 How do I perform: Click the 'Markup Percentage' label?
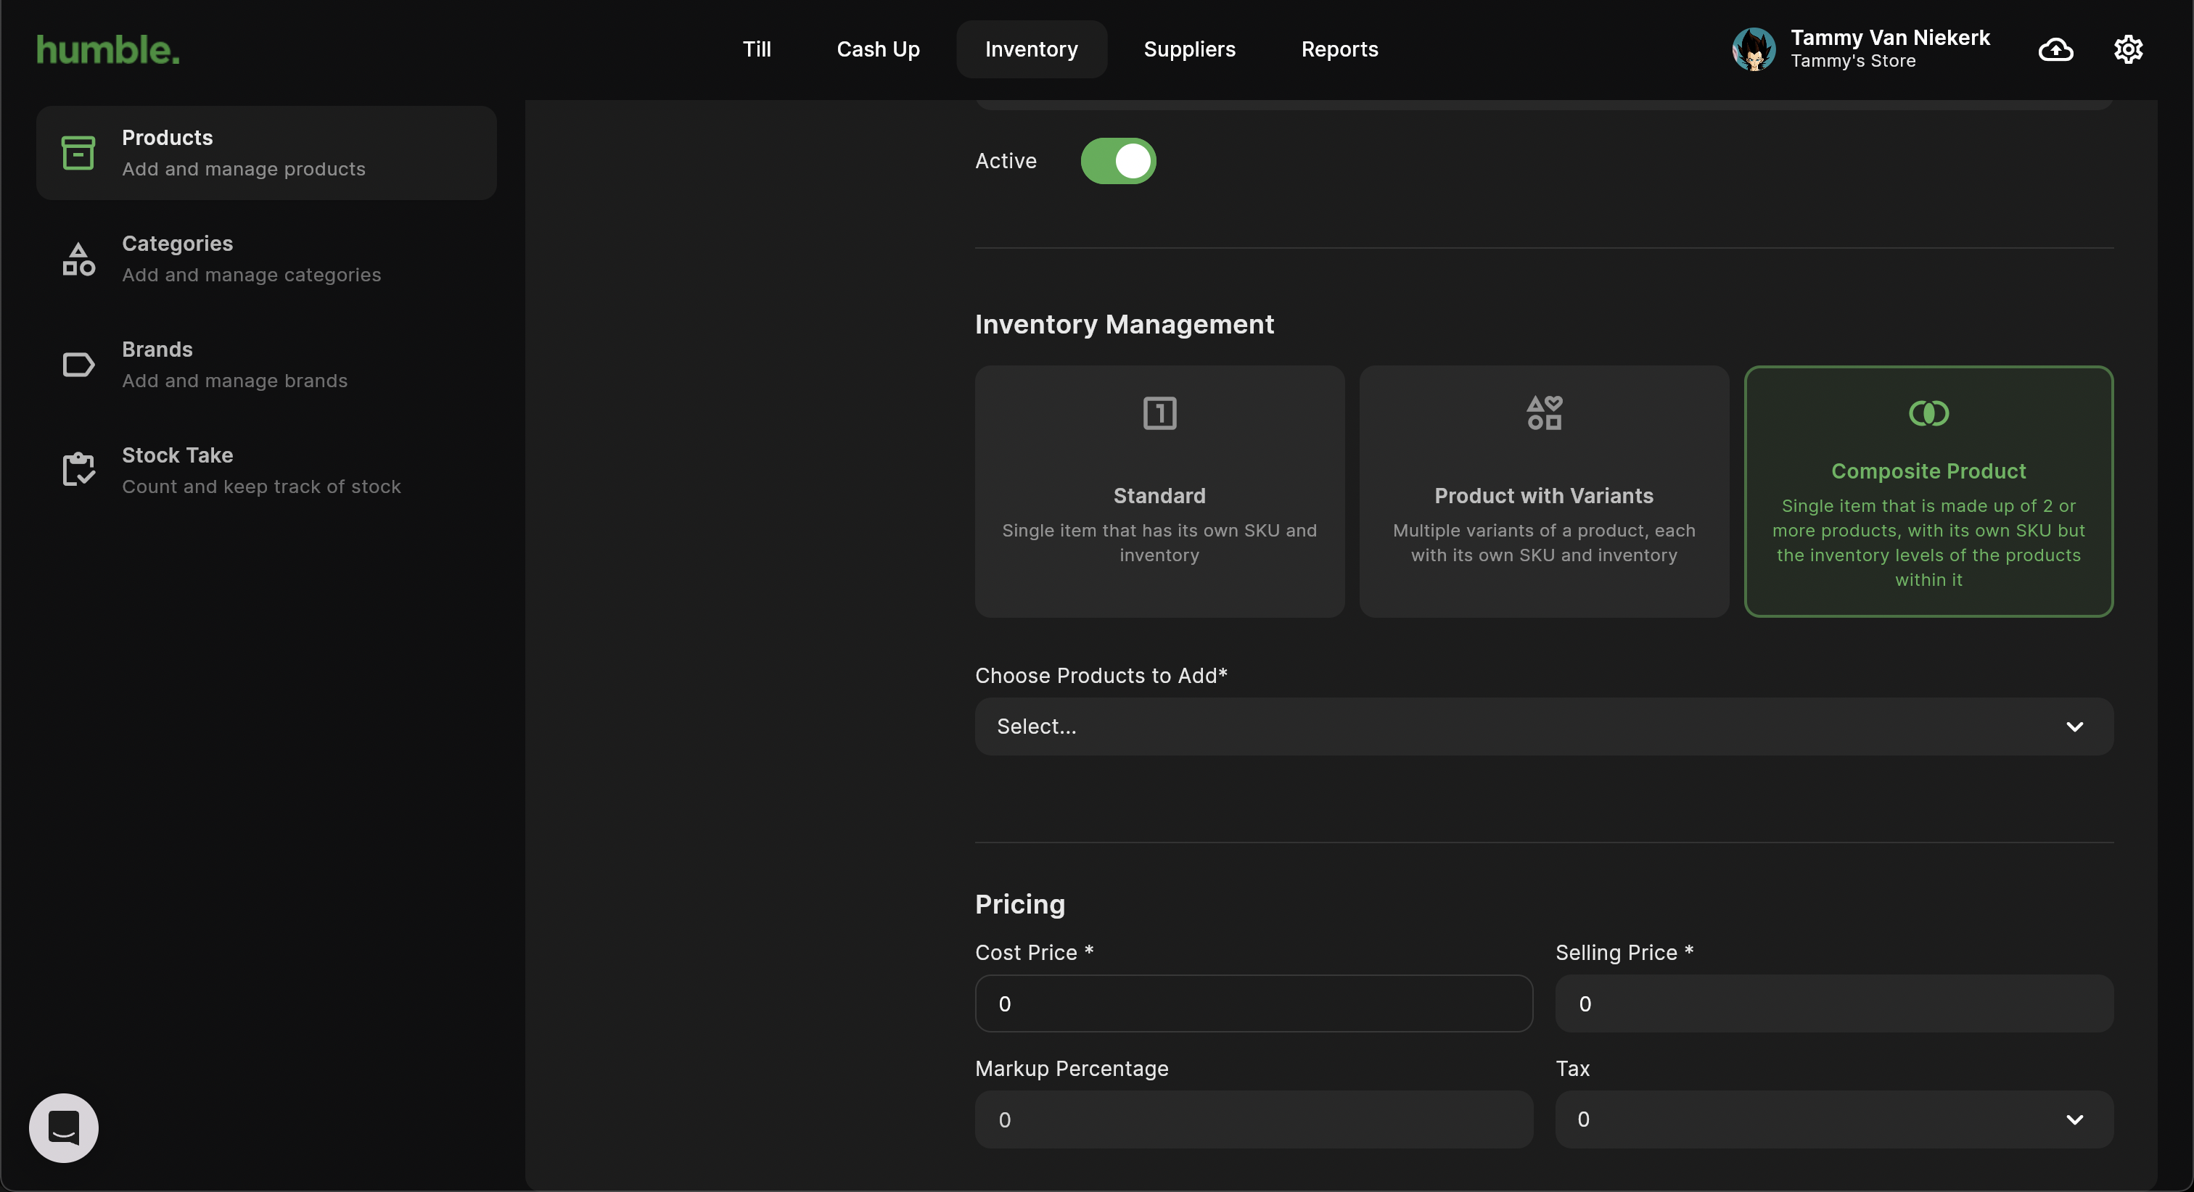point(1072,1069)
